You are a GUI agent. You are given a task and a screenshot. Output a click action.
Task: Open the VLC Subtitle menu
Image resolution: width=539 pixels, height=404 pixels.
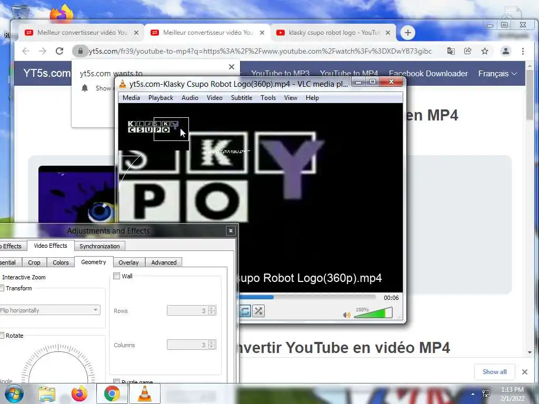coord(241,98)
